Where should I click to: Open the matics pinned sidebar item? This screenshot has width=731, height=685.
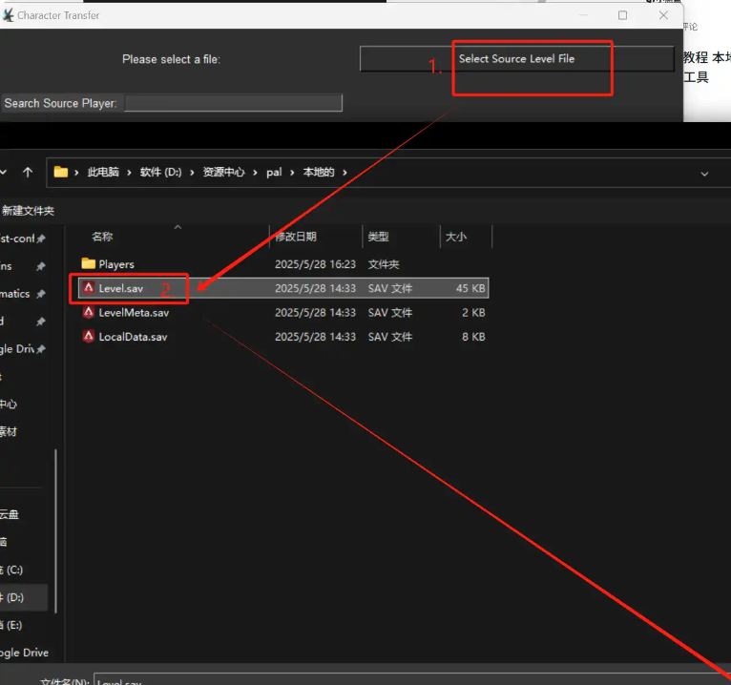[x=15, y=294]
